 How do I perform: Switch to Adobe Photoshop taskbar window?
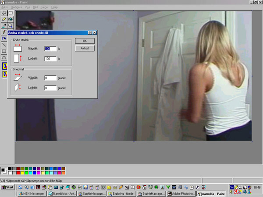tap(181, 193)
